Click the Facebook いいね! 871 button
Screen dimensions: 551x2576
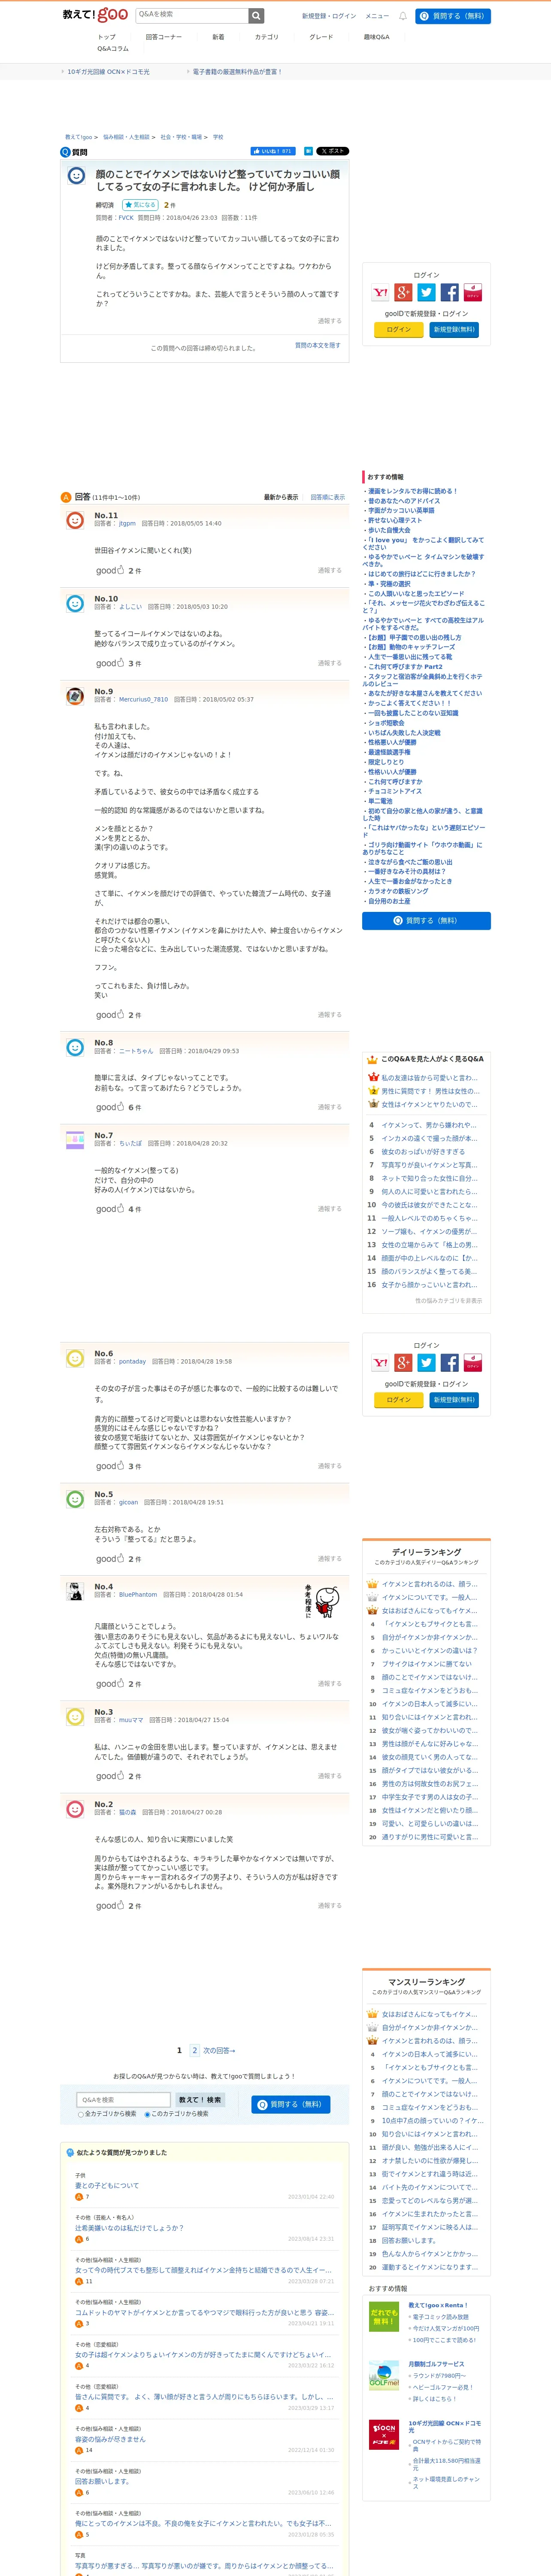tap(272, 151)
